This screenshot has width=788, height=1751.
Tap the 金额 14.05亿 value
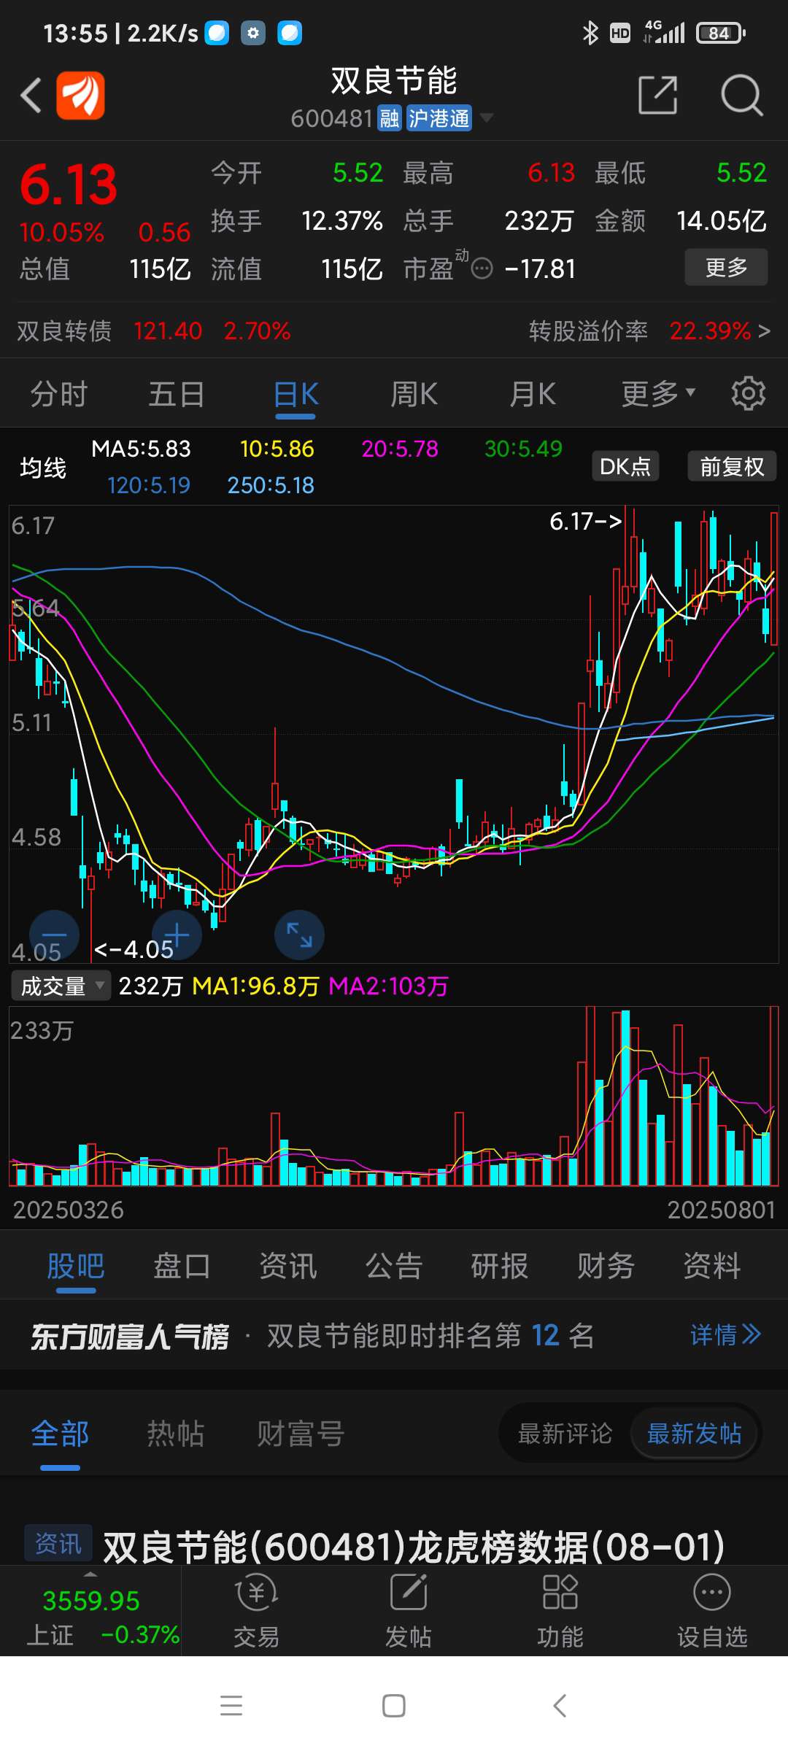721,220
